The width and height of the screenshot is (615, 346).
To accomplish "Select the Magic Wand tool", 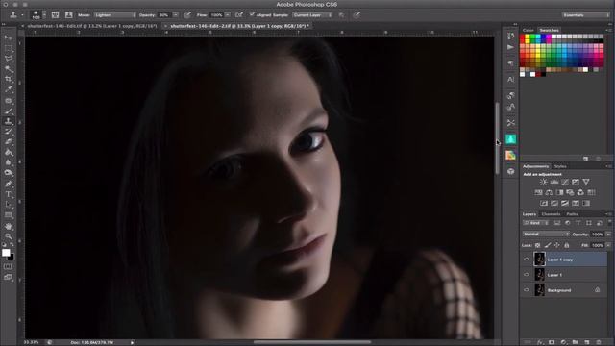I will 8,69.
